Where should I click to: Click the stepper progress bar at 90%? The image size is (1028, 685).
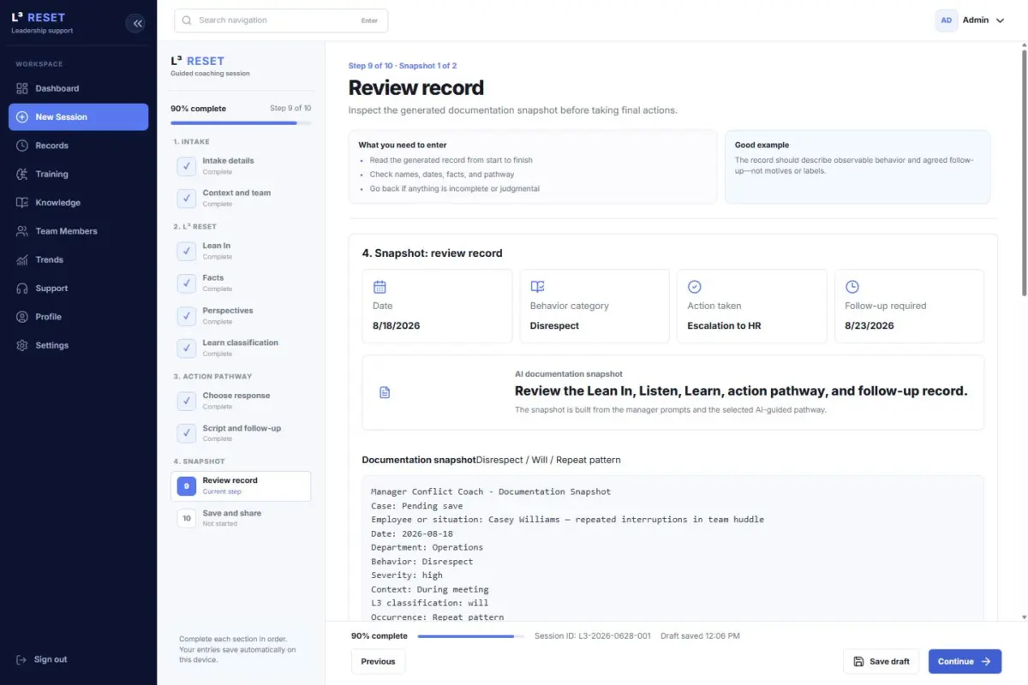pos(241,123)
